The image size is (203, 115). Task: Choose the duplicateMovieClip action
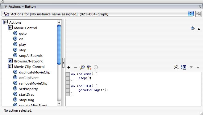(x=35, y=72)
